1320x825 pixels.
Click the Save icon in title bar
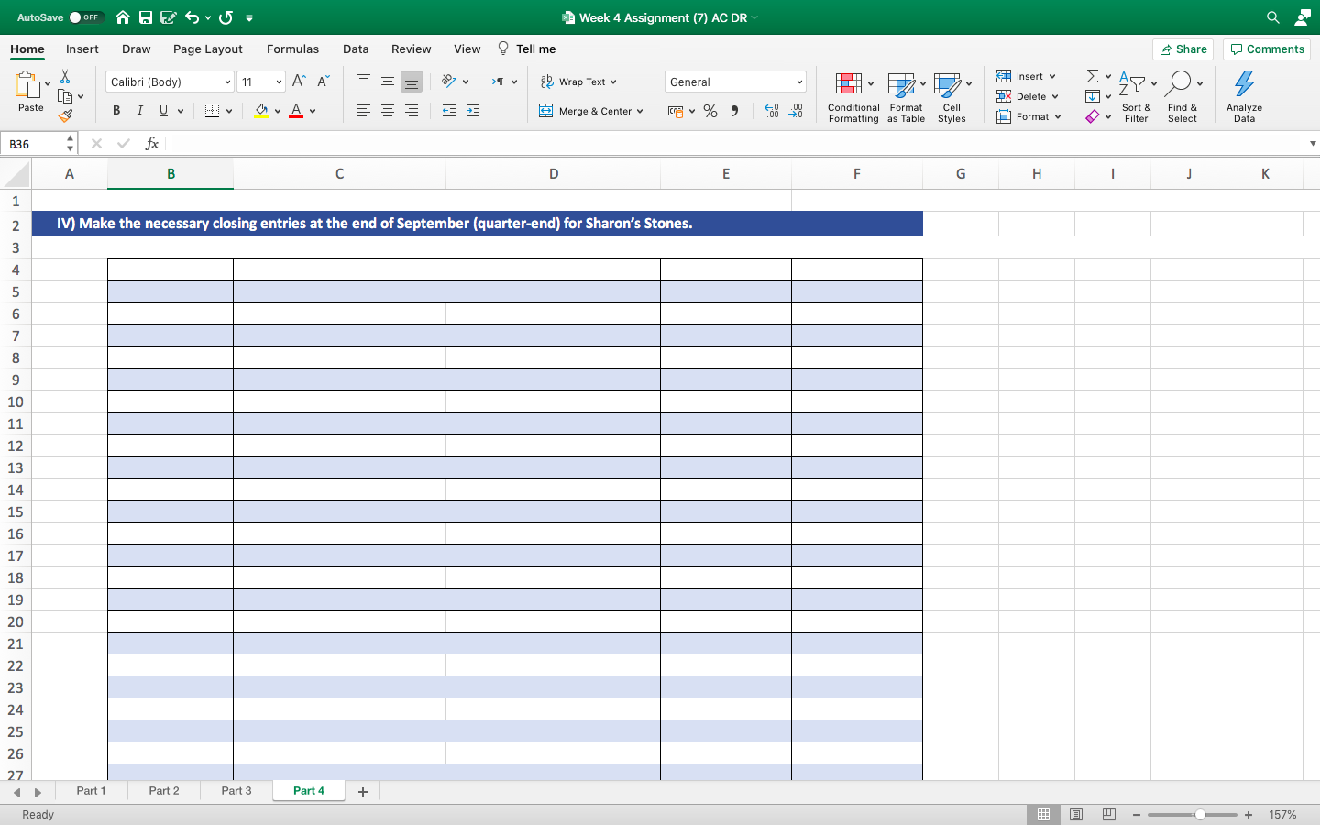click(146, 17)
